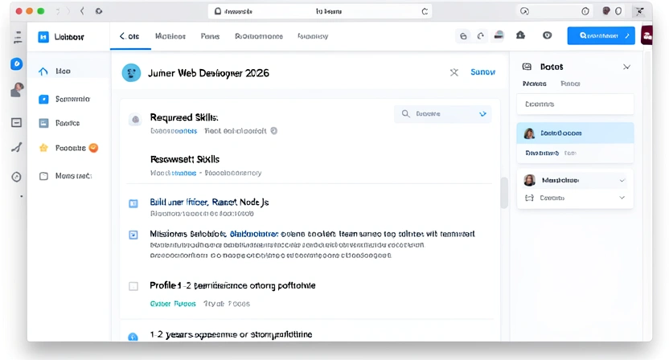This screenshot has height=360, width=669.
Task: Click the blue app logo beside the workspace name
Action: 43,37
